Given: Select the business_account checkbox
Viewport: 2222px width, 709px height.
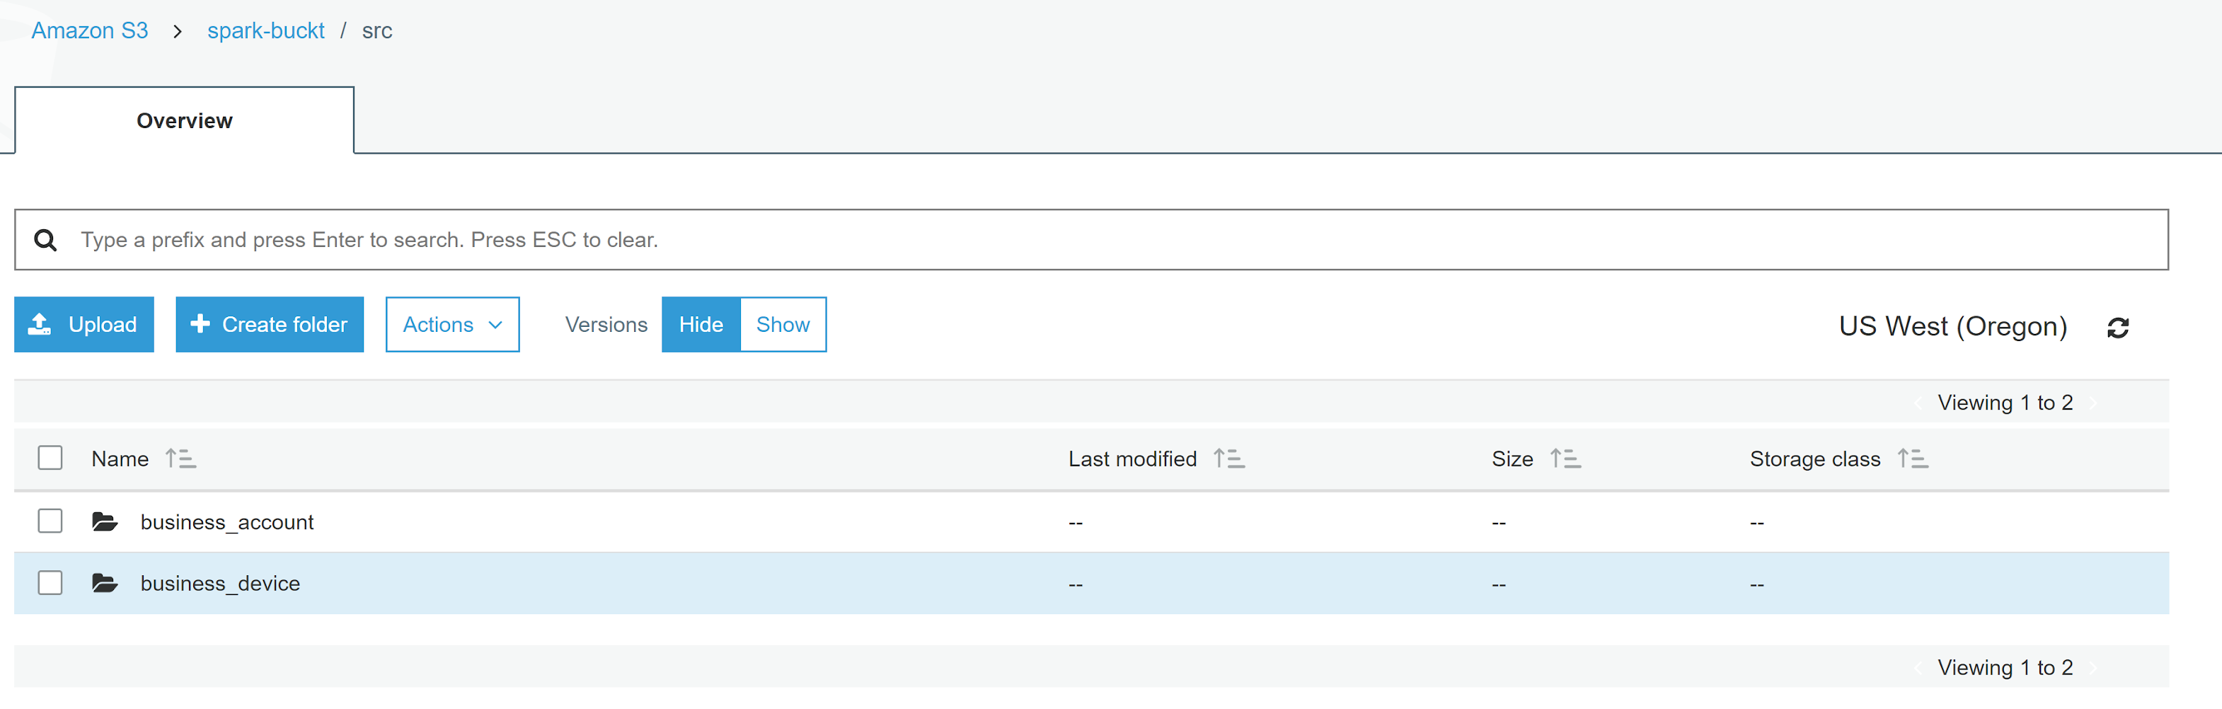Looking at the screenshot, I should click(x=50, y=521).
